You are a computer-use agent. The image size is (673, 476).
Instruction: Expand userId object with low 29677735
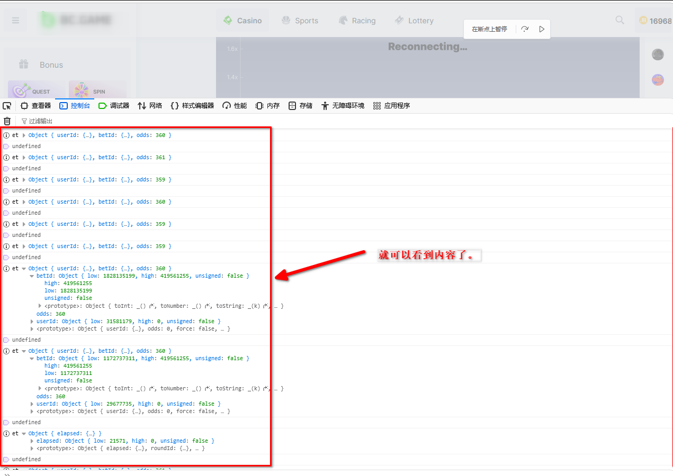coord(32,404)
